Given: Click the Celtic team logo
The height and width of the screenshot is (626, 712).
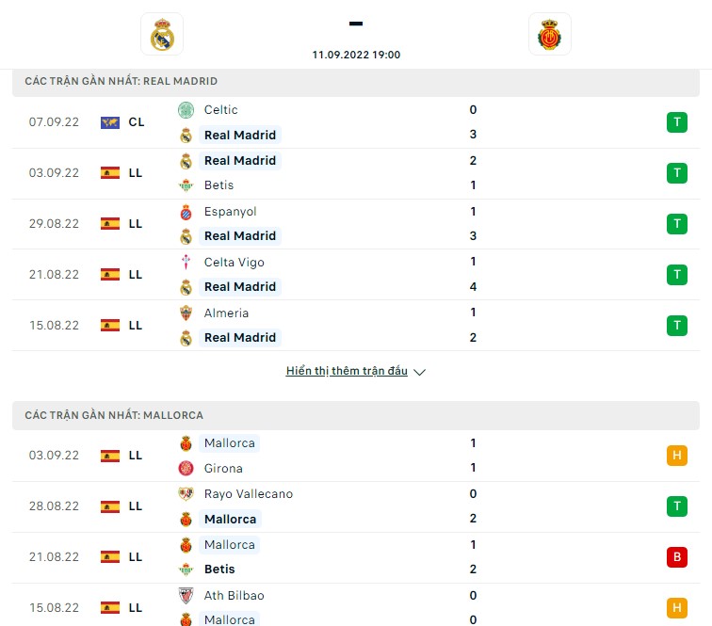Looking at the screenshot, I should point(186,110).
